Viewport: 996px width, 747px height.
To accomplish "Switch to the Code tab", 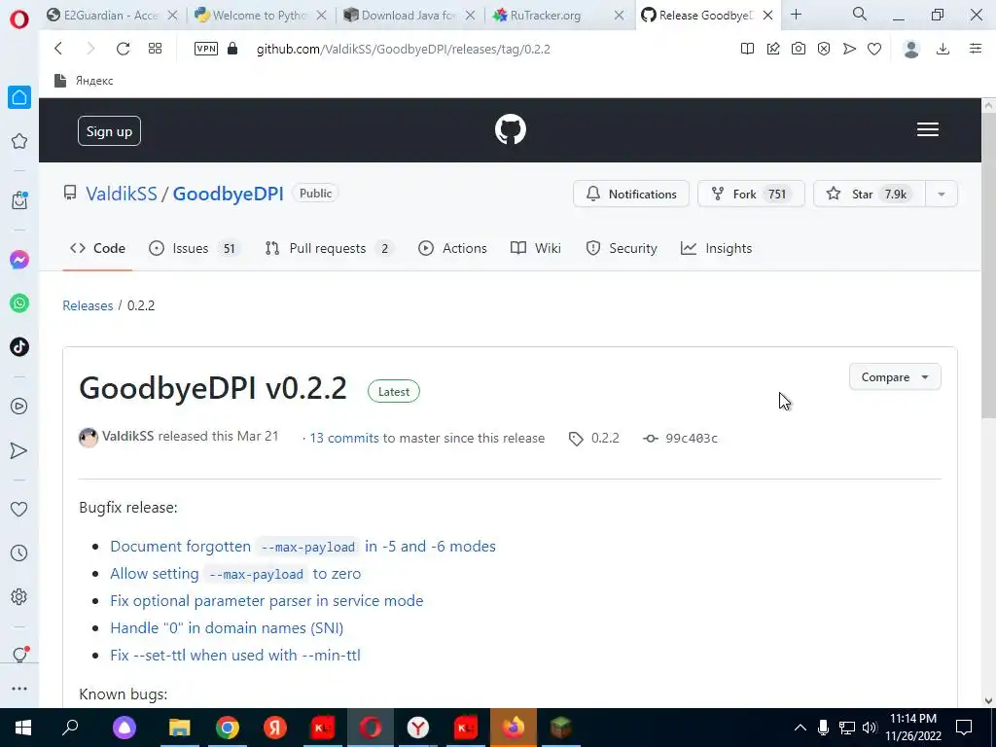I will [97, 248].
